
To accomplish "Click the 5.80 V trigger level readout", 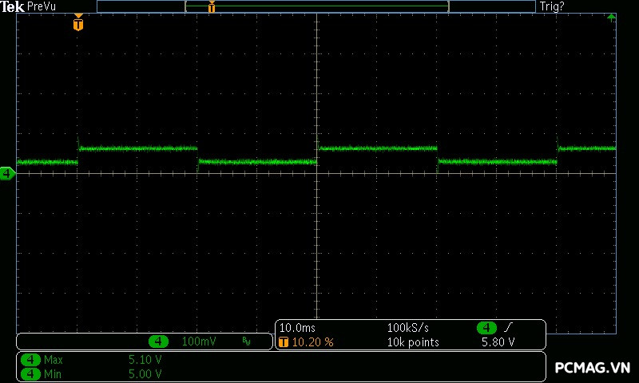I will click(498, 342).
